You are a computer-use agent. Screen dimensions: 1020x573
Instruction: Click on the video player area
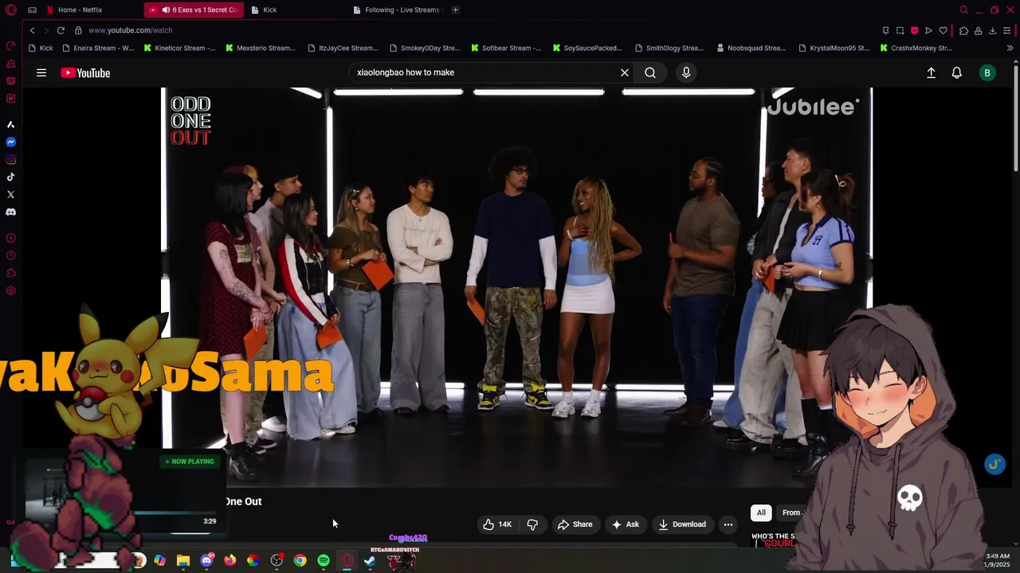point(516,286)
